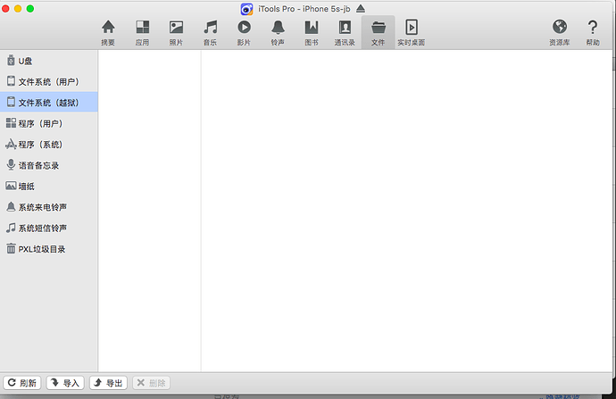This screenshot has height=399, width=616.
Task: Open the 音乐 music section
Action: tap(210, 32)
